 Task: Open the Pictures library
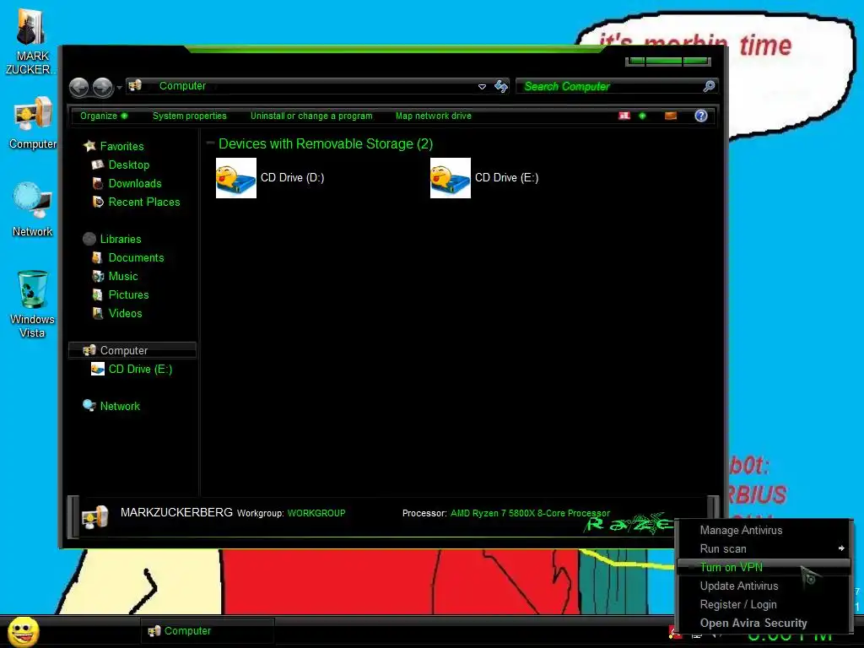click(128, 294)
